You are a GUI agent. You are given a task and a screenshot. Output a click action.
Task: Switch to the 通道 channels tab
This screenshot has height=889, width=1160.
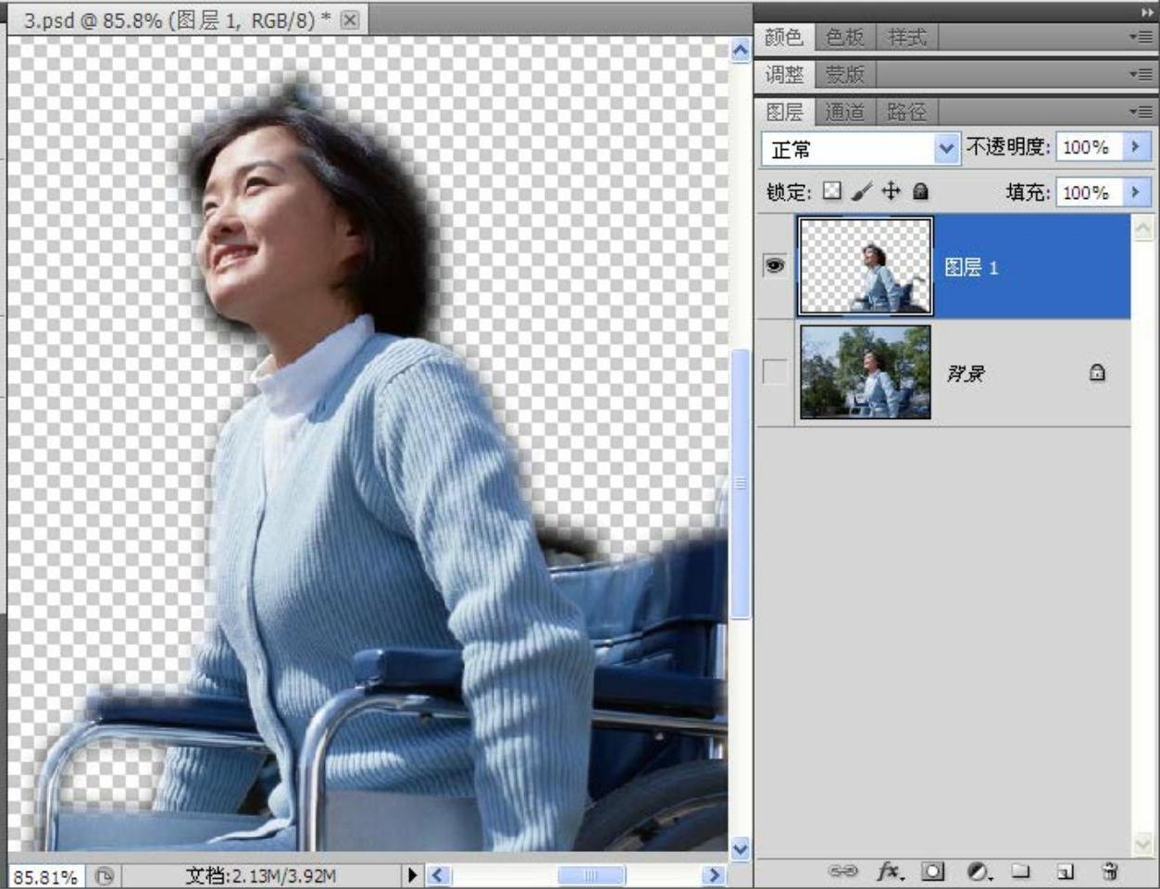click(x=844, y=112)
